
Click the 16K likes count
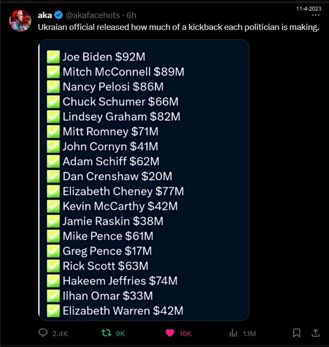(185, 333)
